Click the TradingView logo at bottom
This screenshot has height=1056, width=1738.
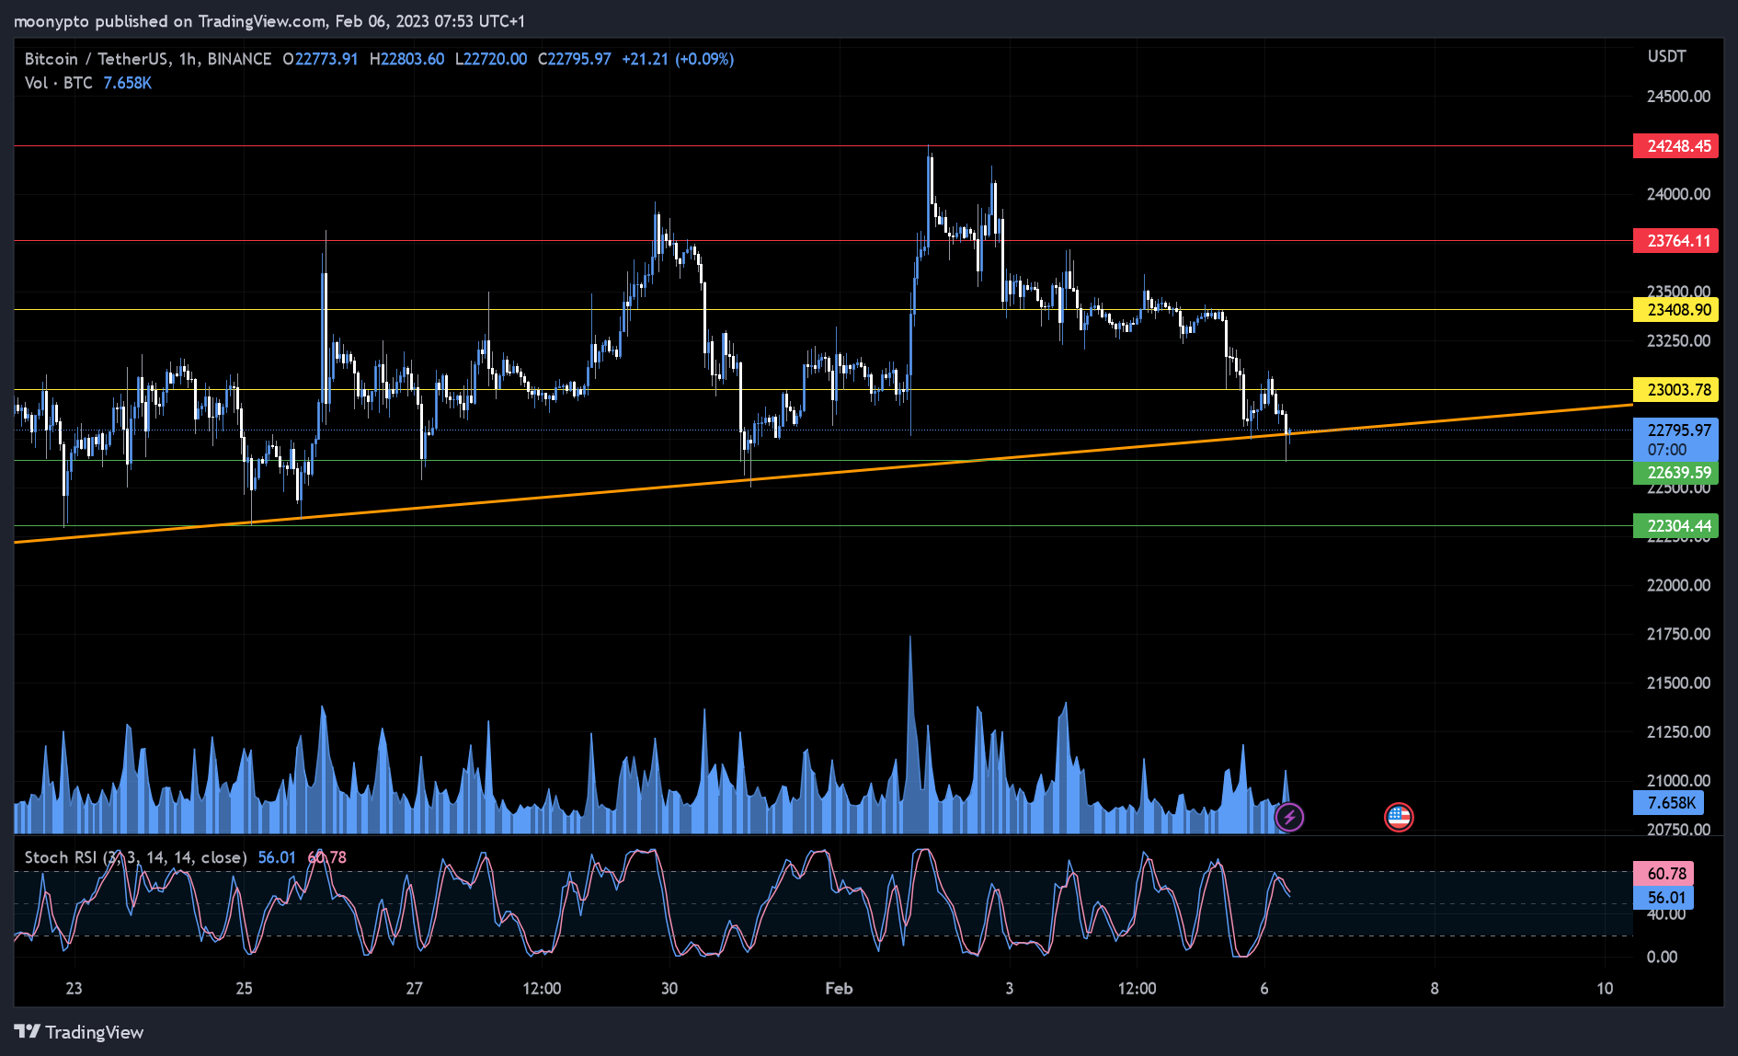(79, 1032)
